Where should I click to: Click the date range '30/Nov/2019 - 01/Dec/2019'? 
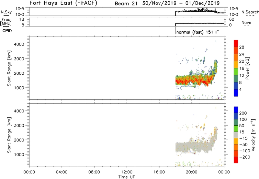click(x=181, y=3)
